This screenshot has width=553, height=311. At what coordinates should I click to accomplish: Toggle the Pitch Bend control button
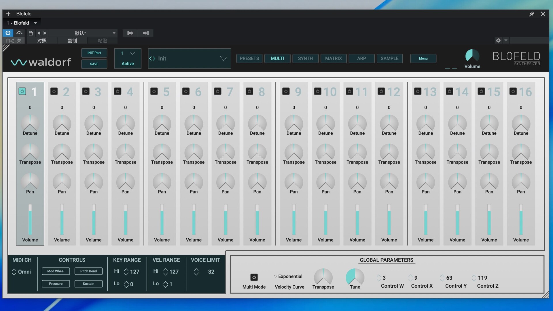88,271
